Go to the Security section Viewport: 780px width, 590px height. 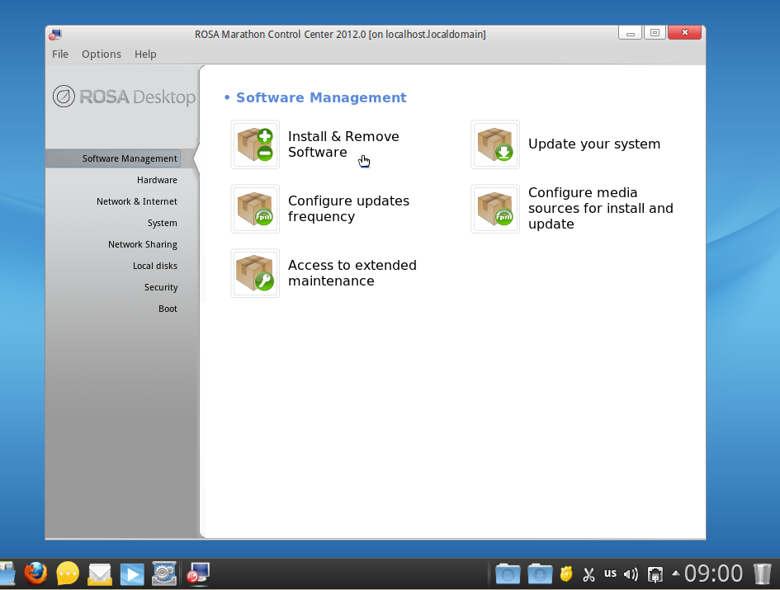pos(161,287)
